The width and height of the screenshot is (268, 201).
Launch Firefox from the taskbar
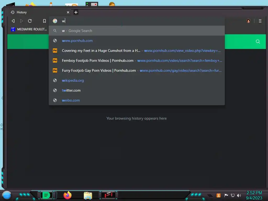click(68, 195)
